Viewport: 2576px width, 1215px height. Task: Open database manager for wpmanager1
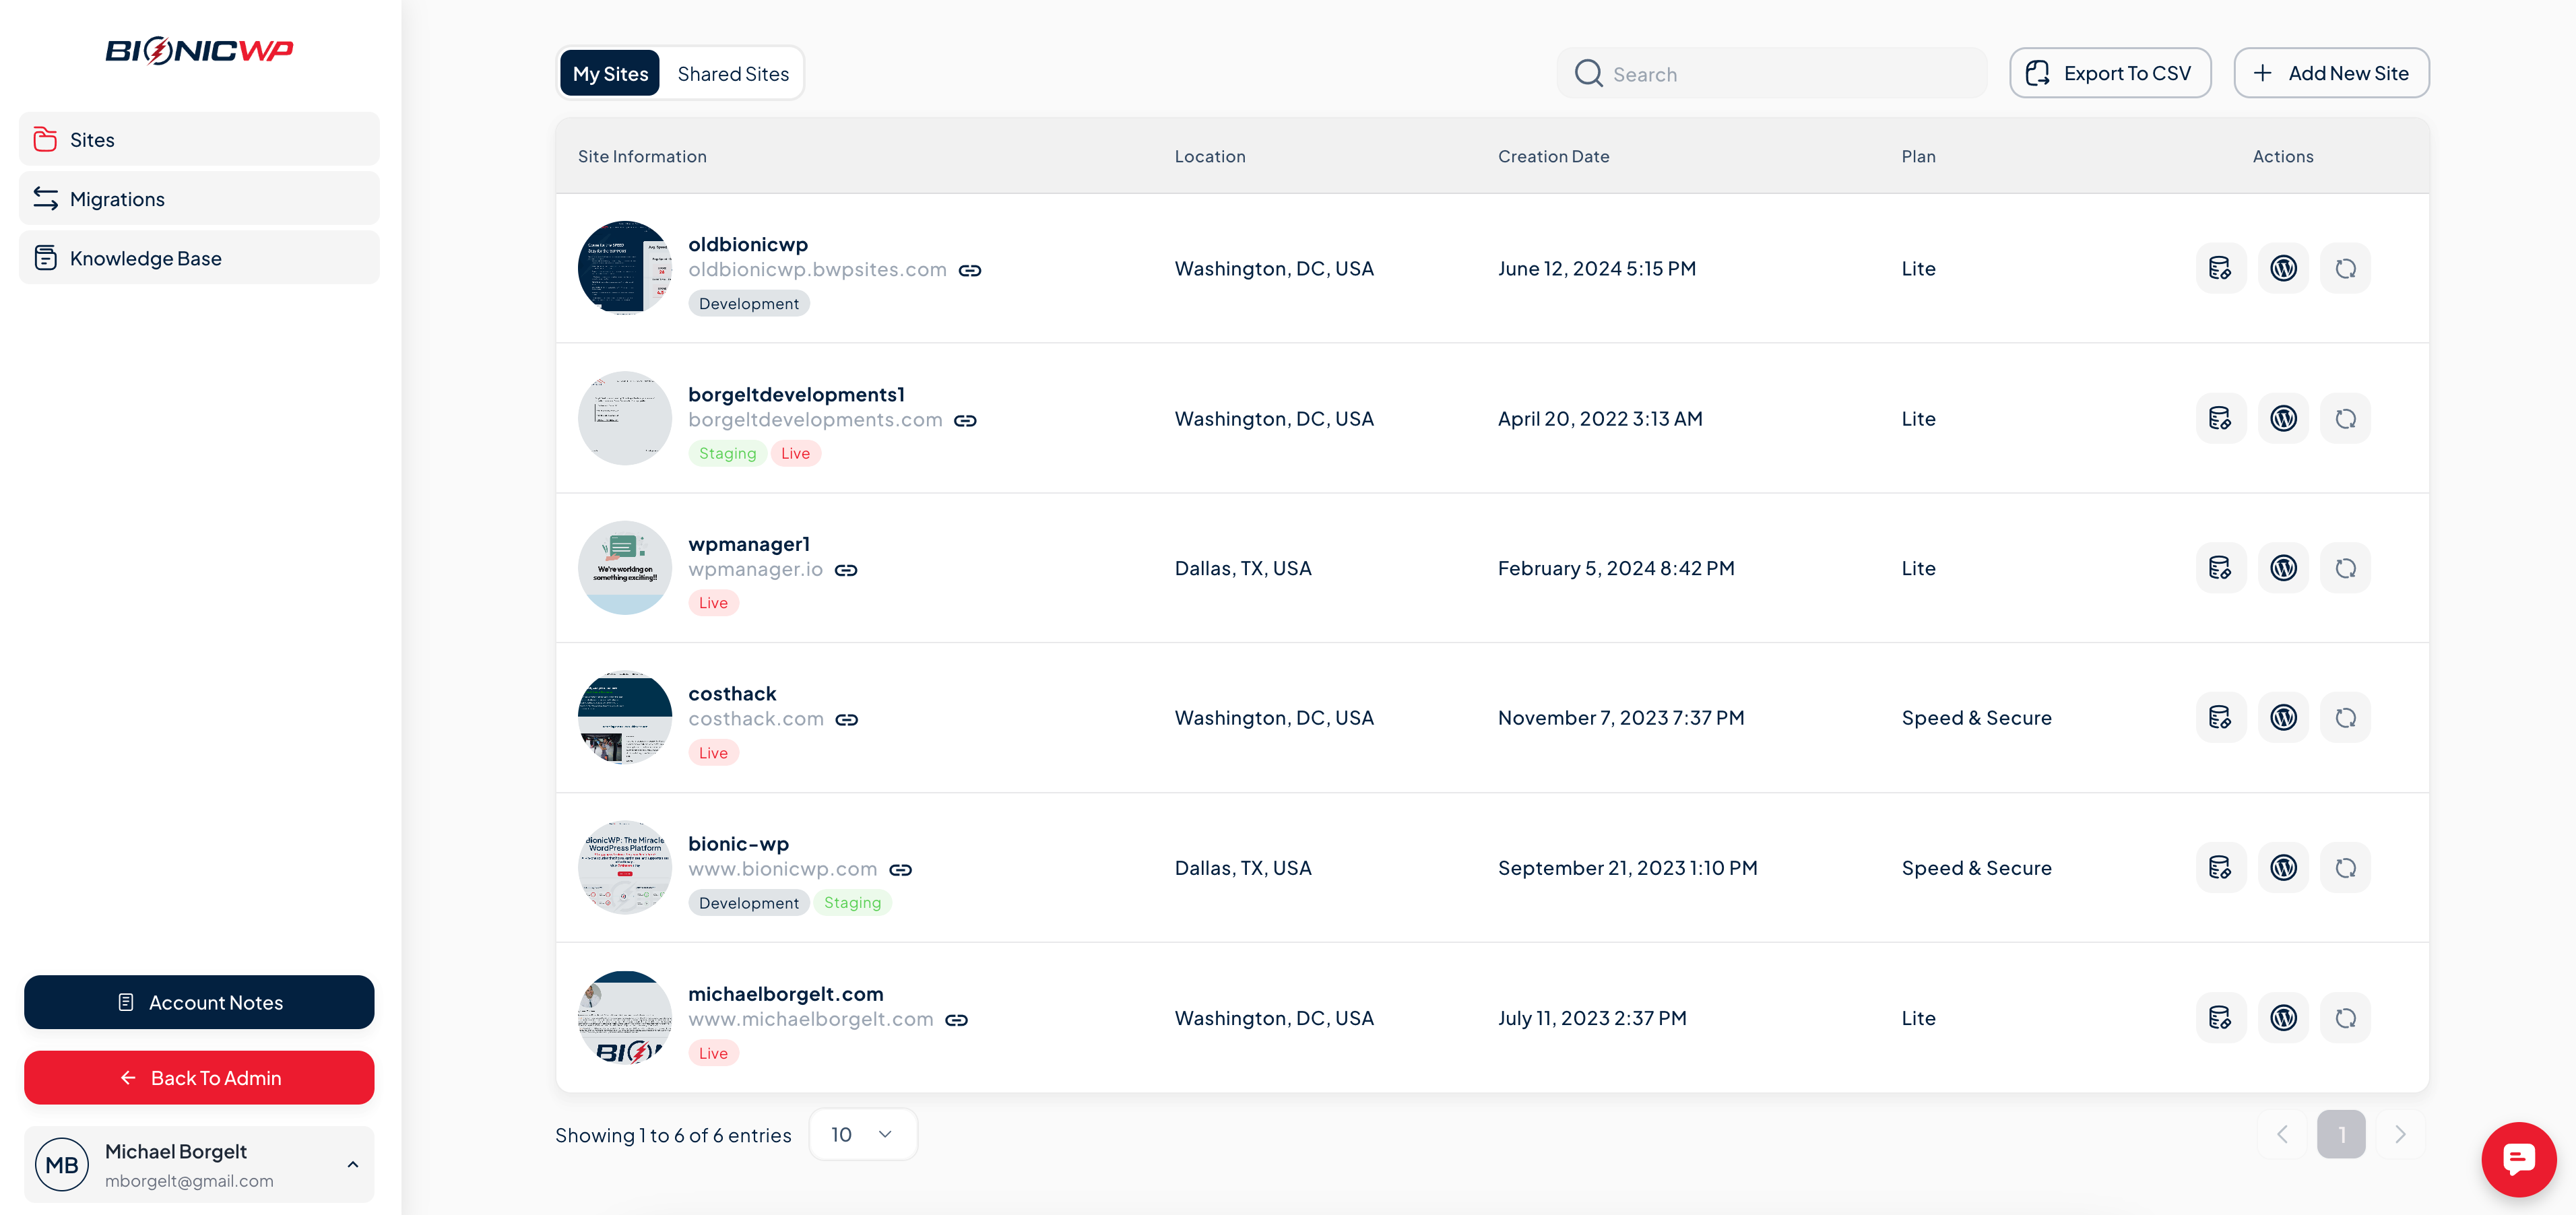click(2220, 568)
